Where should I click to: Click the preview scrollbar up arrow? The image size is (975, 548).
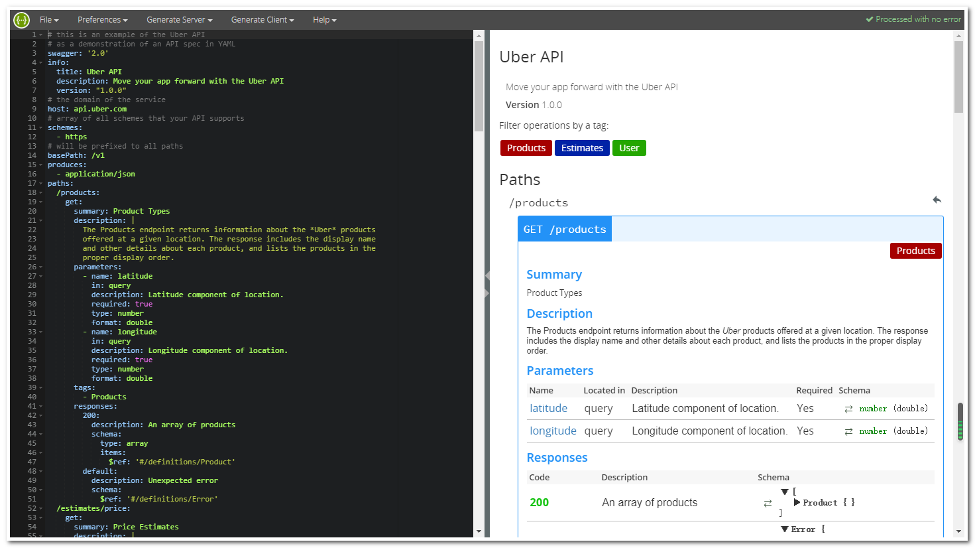[x=958, y=34]
